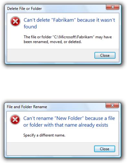Close the Delete File or Folder window with X
This screenshot has height=163, width=127.
pyautogui.click(x=112, y=7)
